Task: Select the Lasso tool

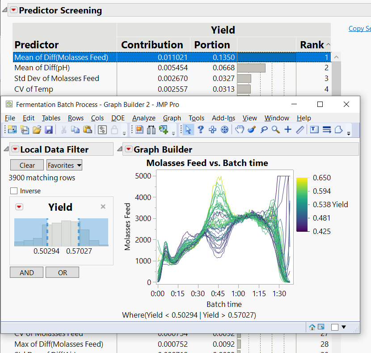Action: (264, 130)
